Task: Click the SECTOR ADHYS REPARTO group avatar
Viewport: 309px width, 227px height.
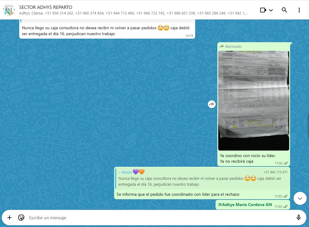Action: click(x=9, y=10)
